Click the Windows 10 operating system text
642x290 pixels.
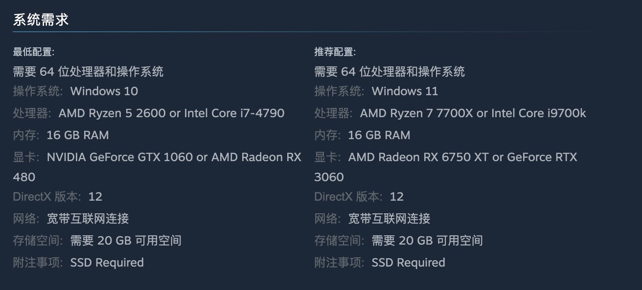(104, 91)
